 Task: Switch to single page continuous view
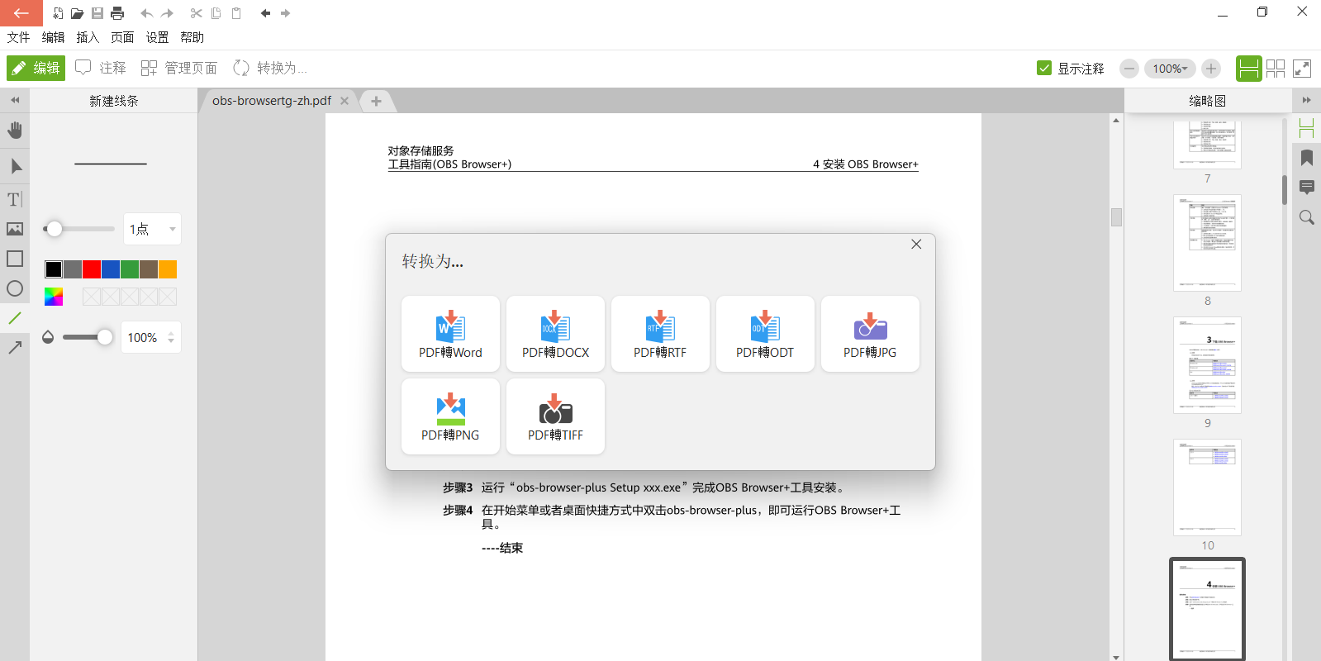point(1248,69)
